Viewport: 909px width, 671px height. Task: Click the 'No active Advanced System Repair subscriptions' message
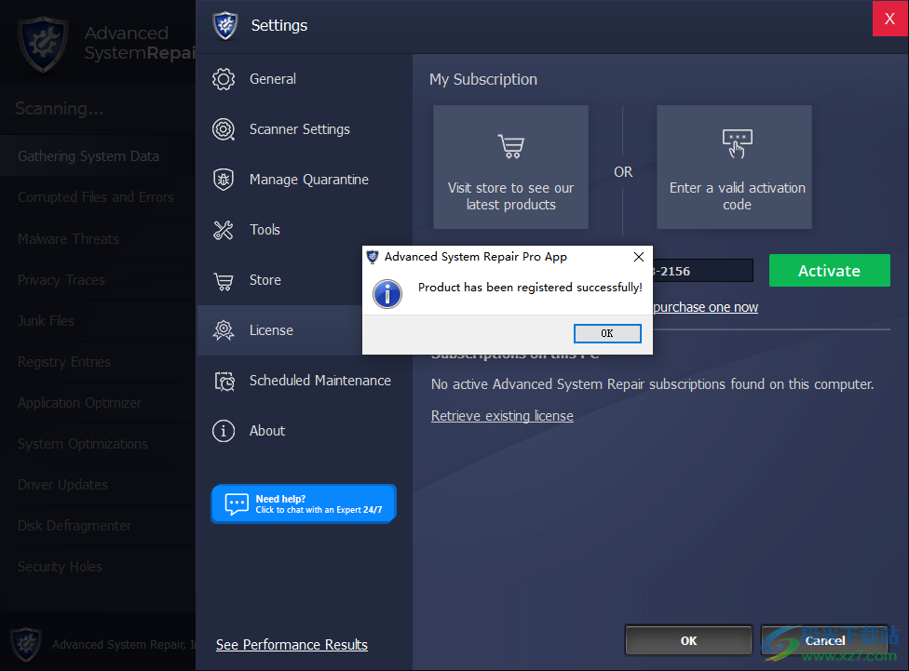coord(652,384)
